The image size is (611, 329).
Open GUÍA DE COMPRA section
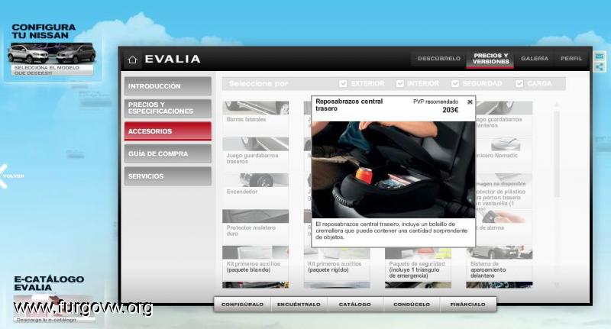click(x=168, y=153)
